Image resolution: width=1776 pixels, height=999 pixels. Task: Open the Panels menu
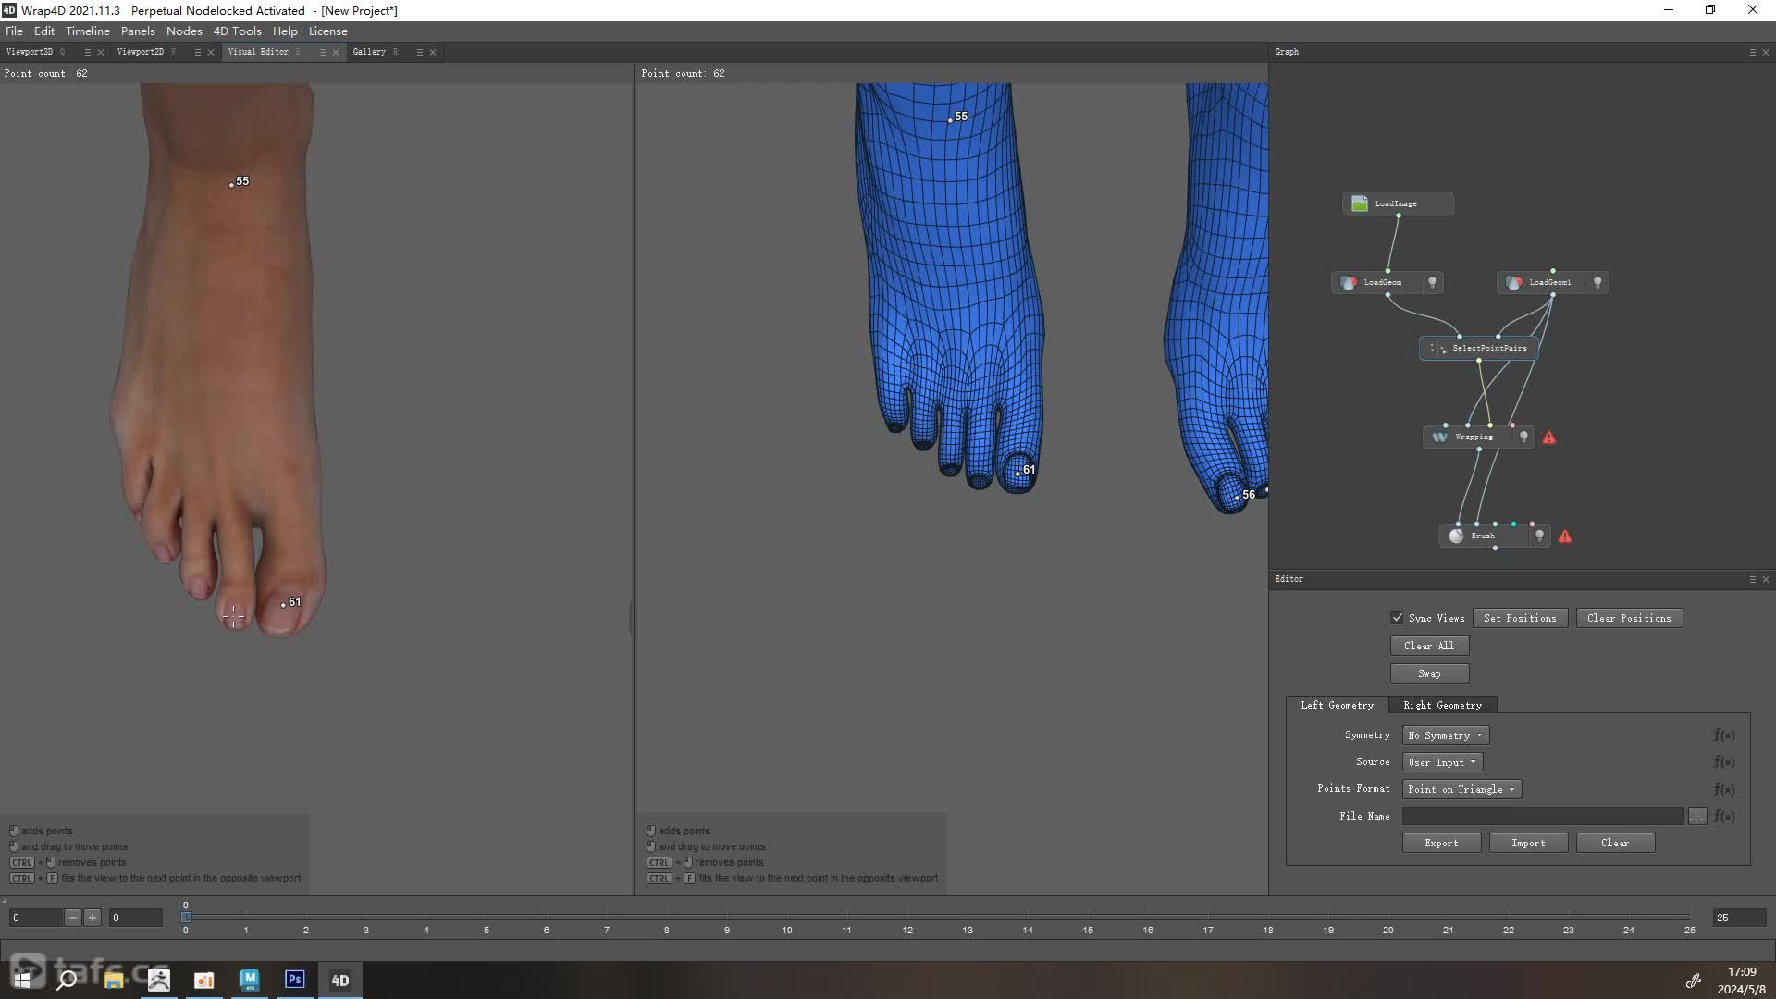(x=138, y=31)
